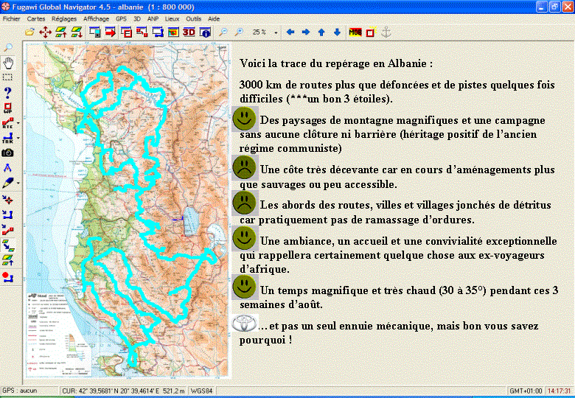This screenshot has height=398, width=575.
Task: Click the zoom in magnifier icon
Action: 239,32
